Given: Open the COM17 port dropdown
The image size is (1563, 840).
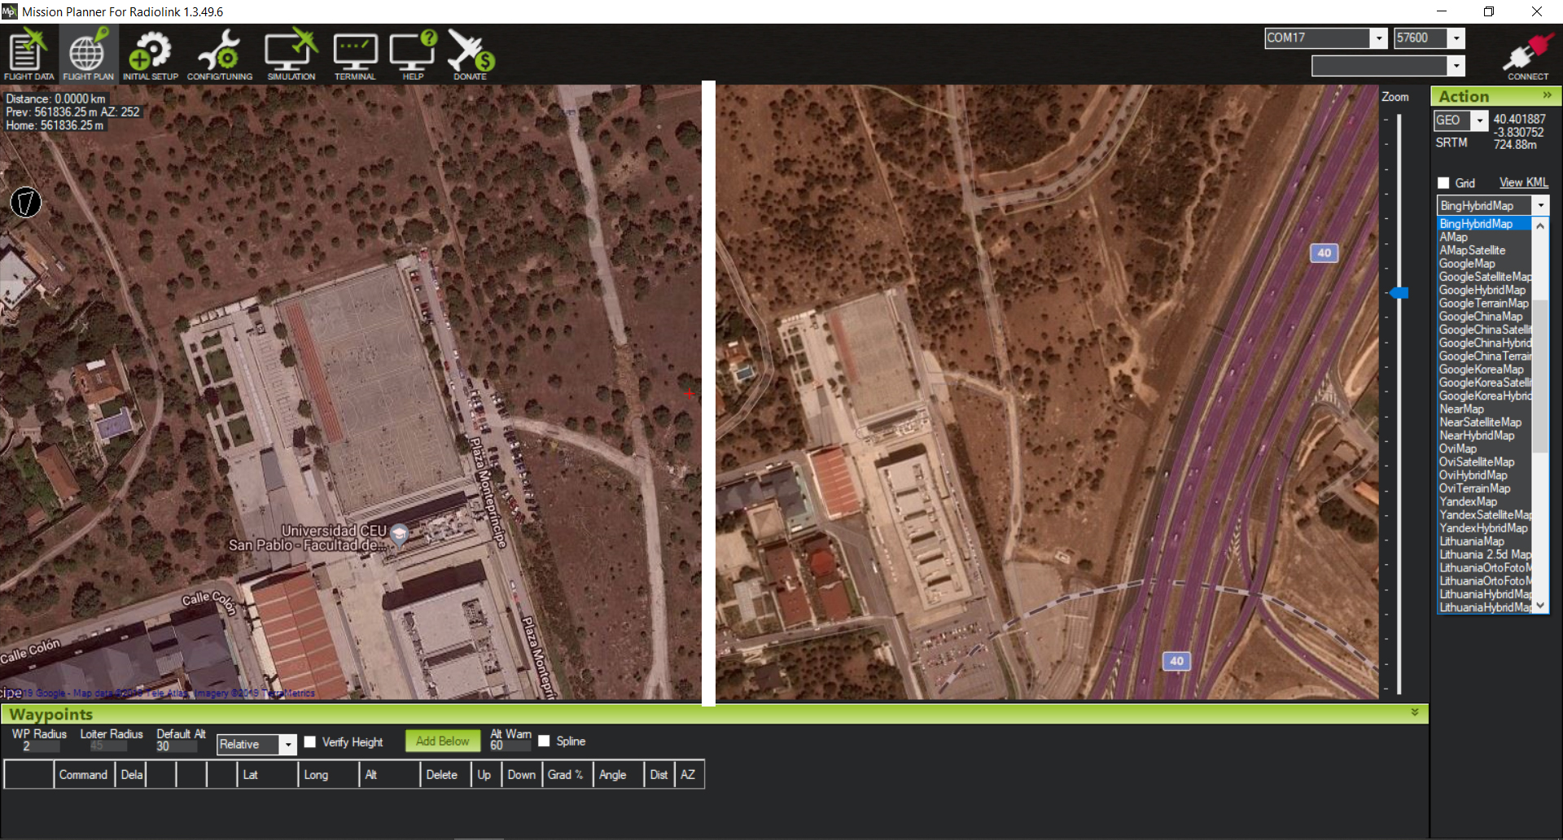Looking at the screenshot, I should [1378, 38].
